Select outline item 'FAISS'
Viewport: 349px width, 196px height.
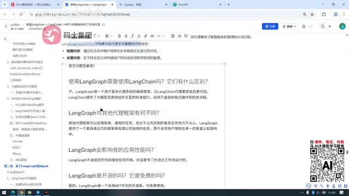(x=16, y=148)
